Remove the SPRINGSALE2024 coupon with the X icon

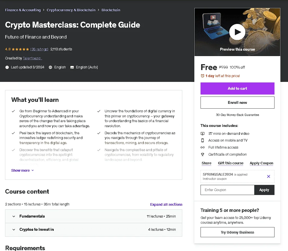(268, 176)
